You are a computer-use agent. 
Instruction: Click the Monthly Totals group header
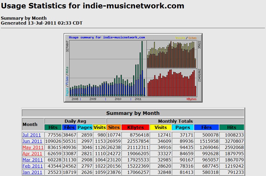[x=175, y=121]
